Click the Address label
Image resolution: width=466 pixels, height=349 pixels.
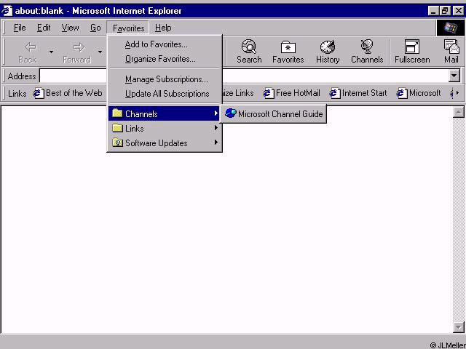(x=22, y=76)
